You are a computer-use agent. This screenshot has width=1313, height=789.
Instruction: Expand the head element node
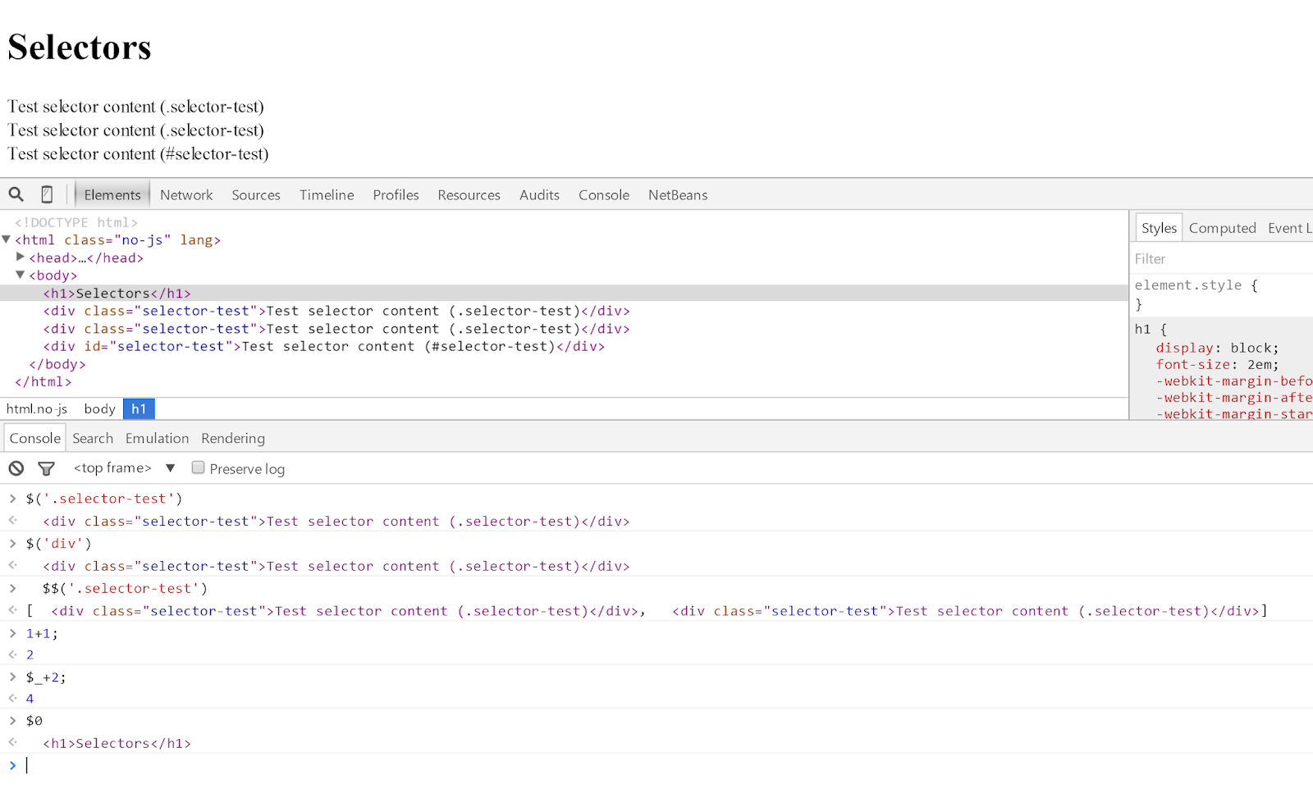tap(20, 257)
